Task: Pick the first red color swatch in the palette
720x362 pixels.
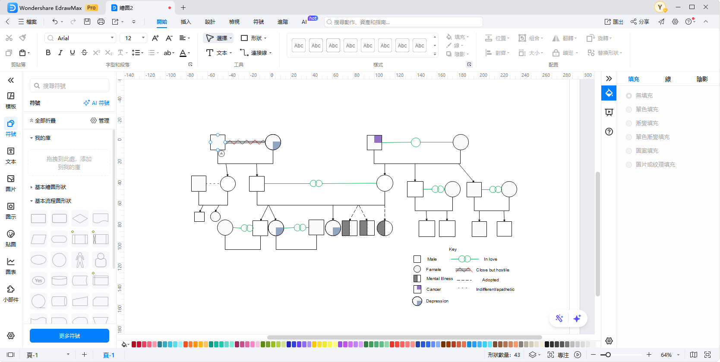Action: (134, 344)
